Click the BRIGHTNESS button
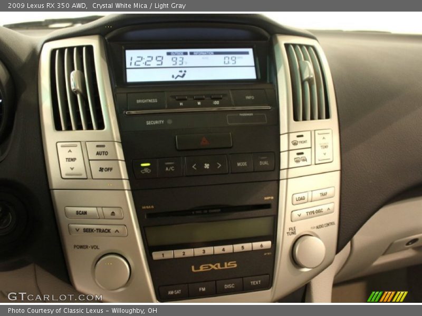This screenshot has width=422, height=316. point(147,101)
